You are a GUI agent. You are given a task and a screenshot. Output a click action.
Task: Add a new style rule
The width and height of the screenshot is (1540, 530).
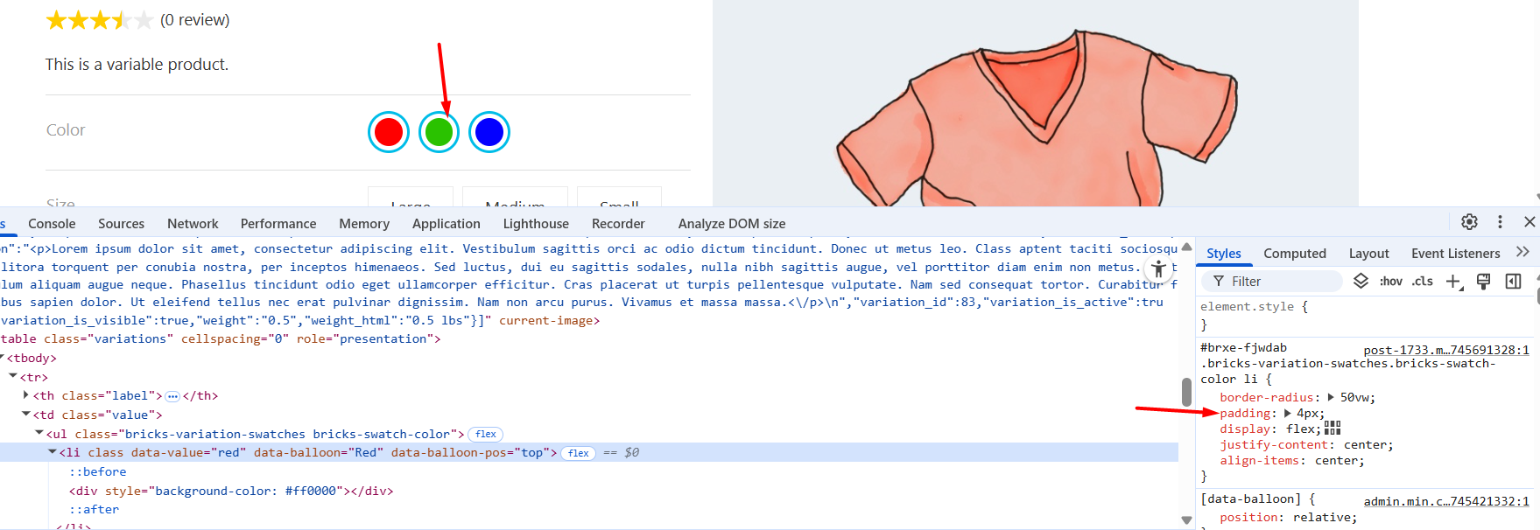(x=1453, y=281)
